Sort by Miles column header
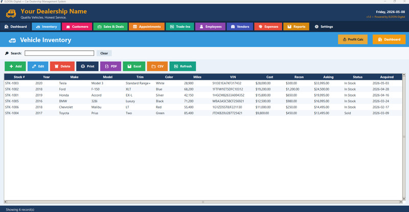 click(x=197, y=77)
